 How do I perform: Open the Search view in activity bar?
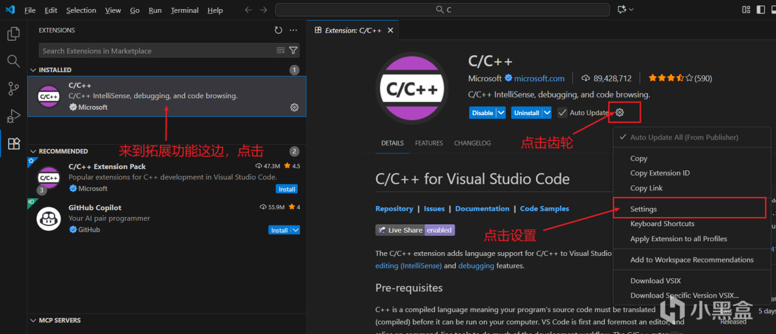[13, 61]
